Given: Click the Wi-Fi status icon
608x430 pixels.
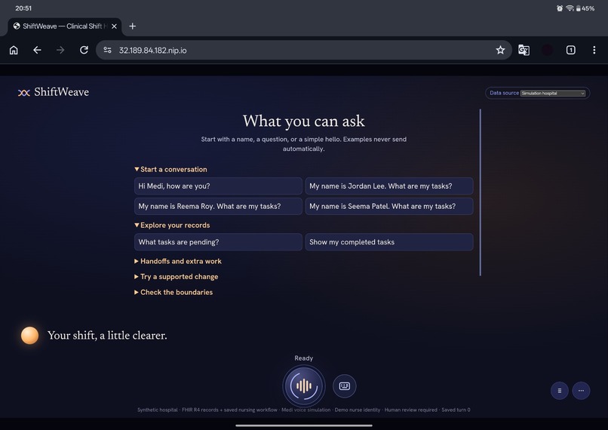Looking at the screenshot, I should click(570, 8).
